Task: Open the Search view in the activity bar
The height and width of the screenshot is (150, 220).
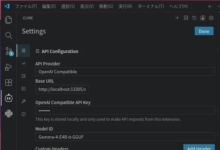Action: [x=8, y=35]
